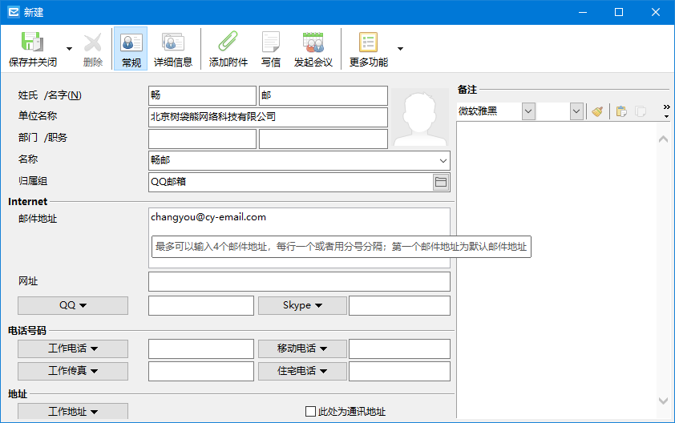The width and height of the screenshot is (675, 423).
Task: Open the 工作地址 work address dropdown
Action: point(73,411)
